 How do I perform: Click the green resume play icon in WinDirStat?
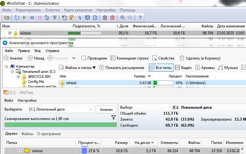(x=25, y=18)
